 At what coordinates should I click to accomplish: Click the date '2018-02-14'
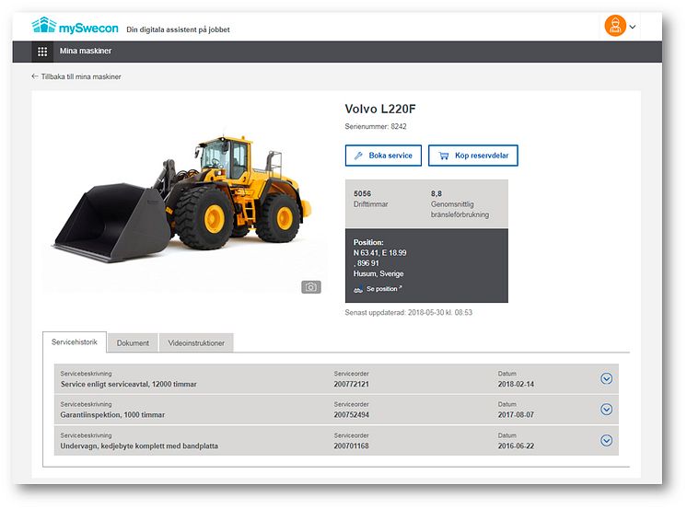[516, 384]
